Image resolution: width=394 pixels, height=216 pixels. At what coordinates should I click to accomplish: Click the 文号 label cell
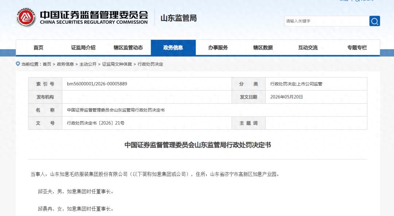pos(45,123)
